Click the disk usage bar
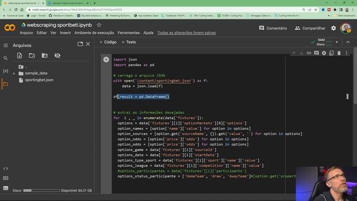This screenshot has height=201, width=357. point(41,190)
